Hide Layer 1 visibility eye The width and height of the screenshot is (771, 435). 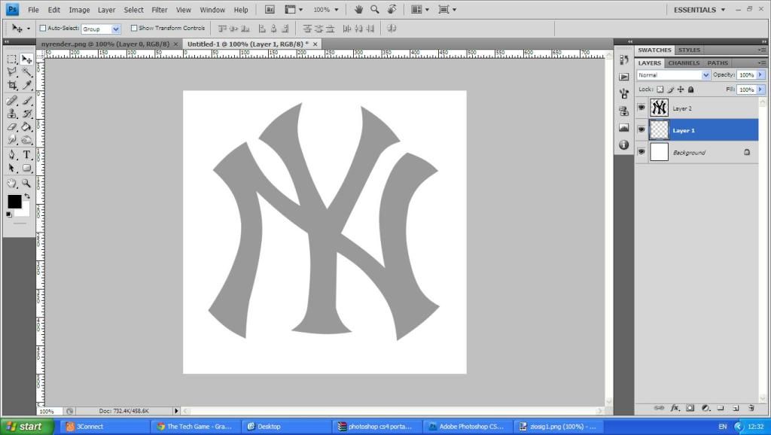[x=641, y=129]
